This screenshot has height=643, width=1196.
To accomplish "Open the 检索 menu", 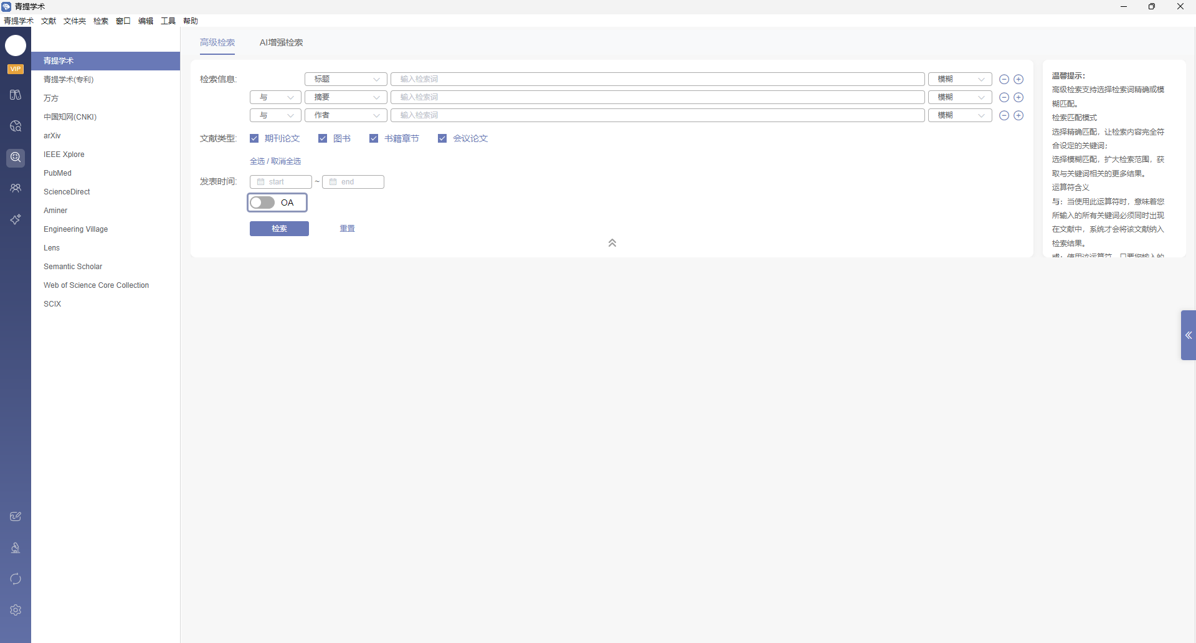I will [x=101, y=21].
